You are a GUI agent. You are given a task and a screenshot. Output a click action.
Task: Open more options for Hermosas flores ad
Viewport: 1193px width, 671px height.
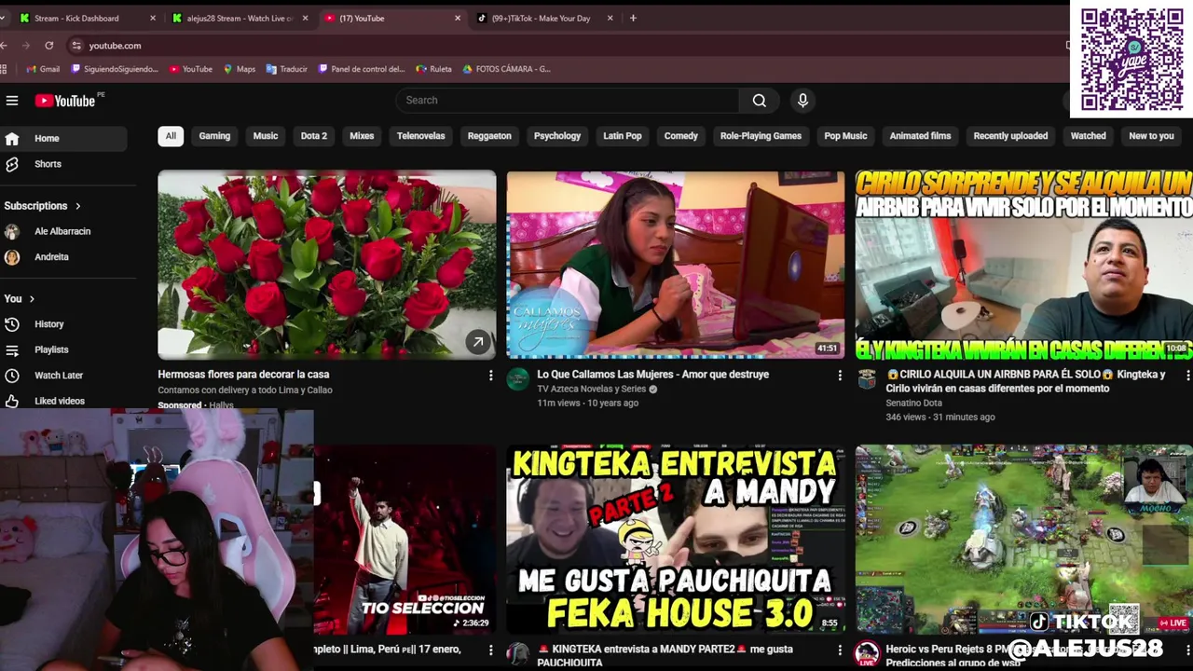tap(491, 376)
